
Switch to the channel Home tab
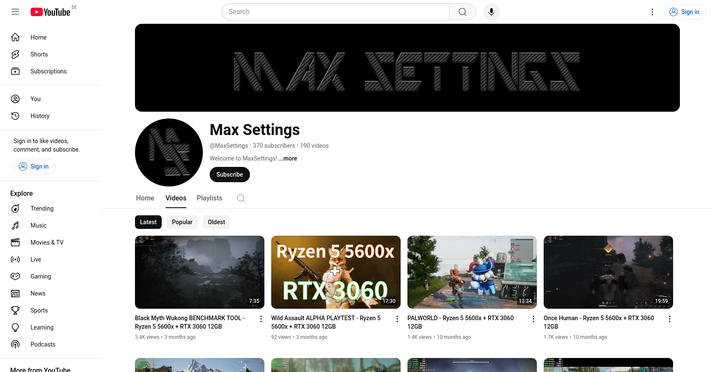145,198
